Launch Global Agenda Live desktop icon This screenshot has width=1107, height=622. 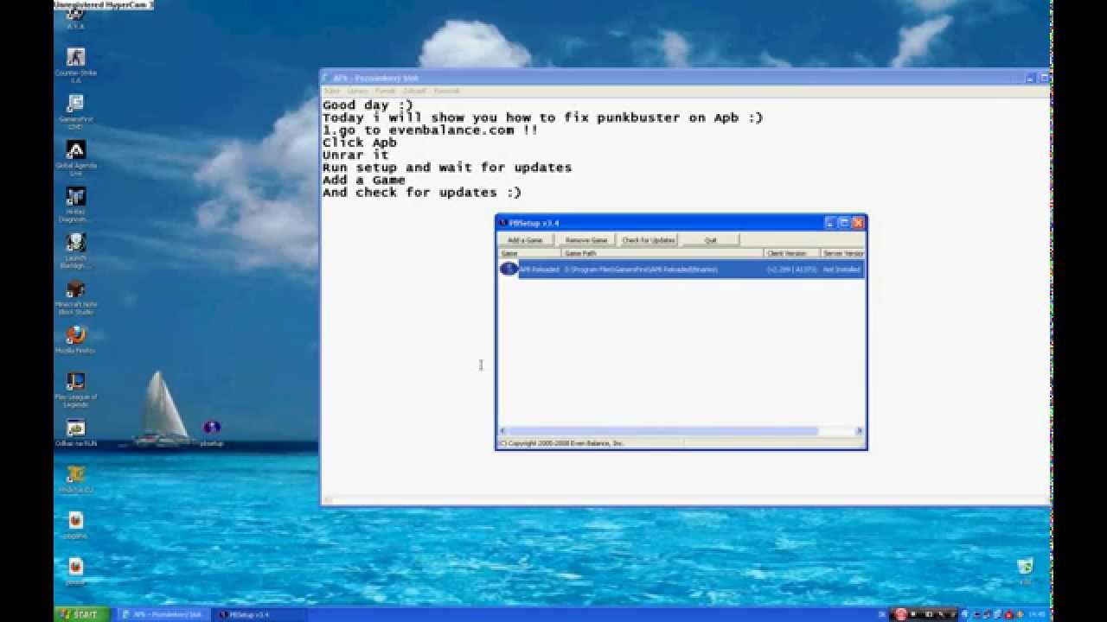pyautogui.click(x=75, y=156)
